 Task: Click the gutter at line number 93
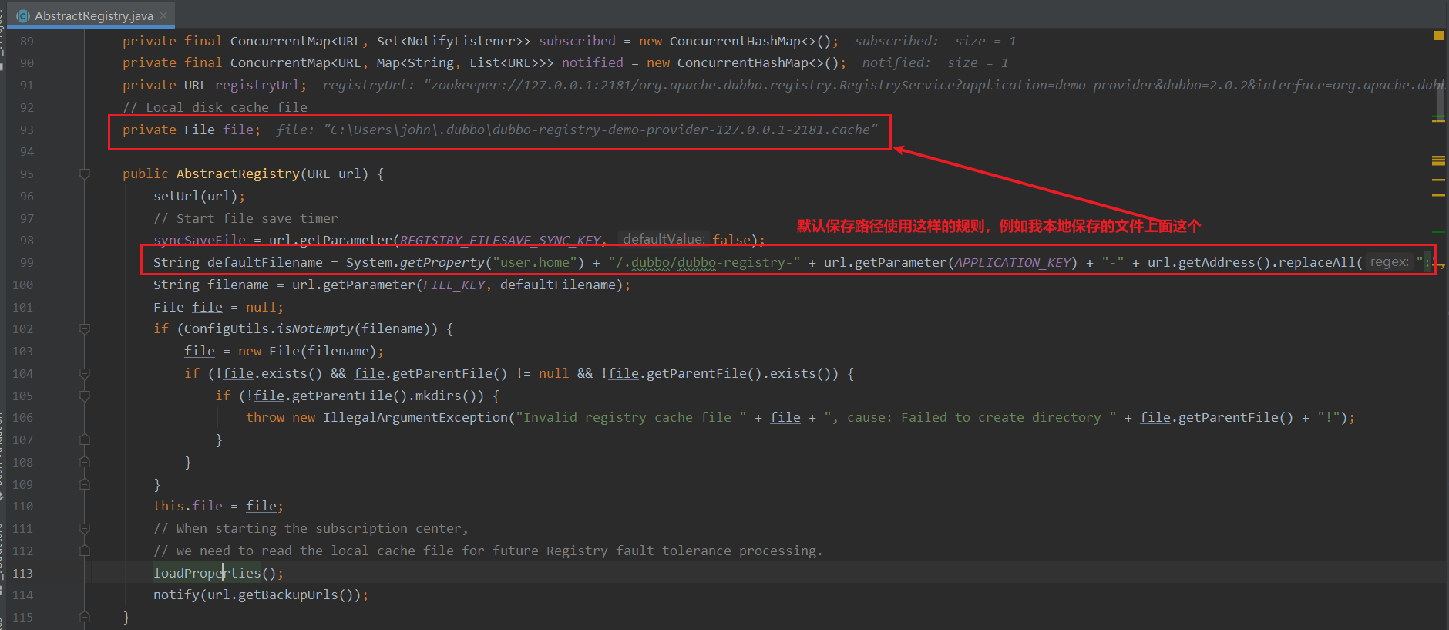point(27,130)
